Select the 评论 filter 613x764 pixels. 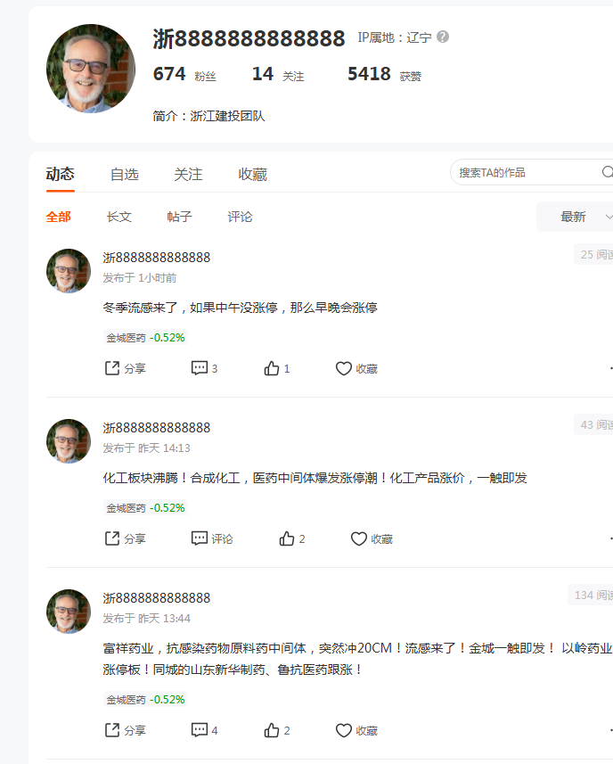tap(240, 217)
